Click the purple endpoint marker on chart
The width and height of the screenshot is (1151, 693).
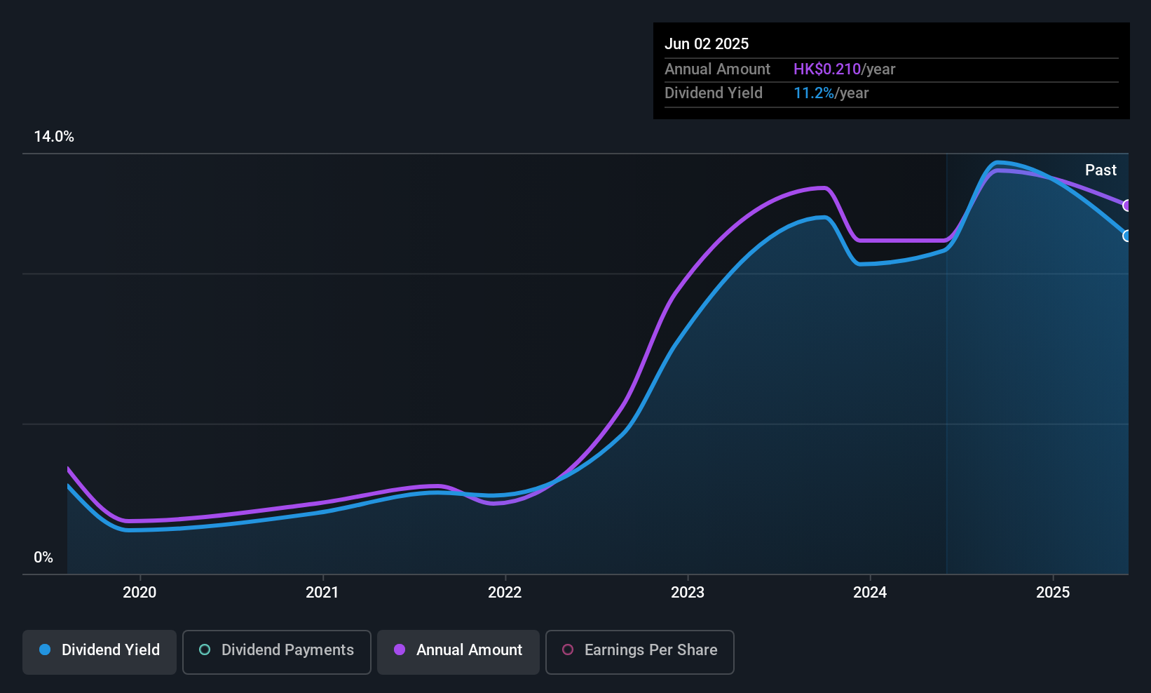[1126, 206]
